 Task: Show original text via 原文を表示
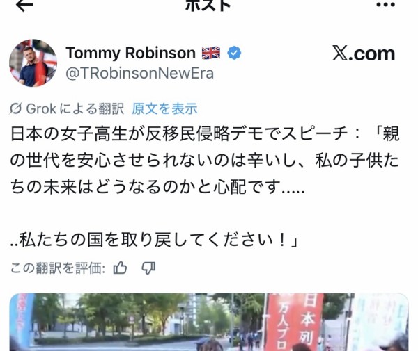point(164,108)
